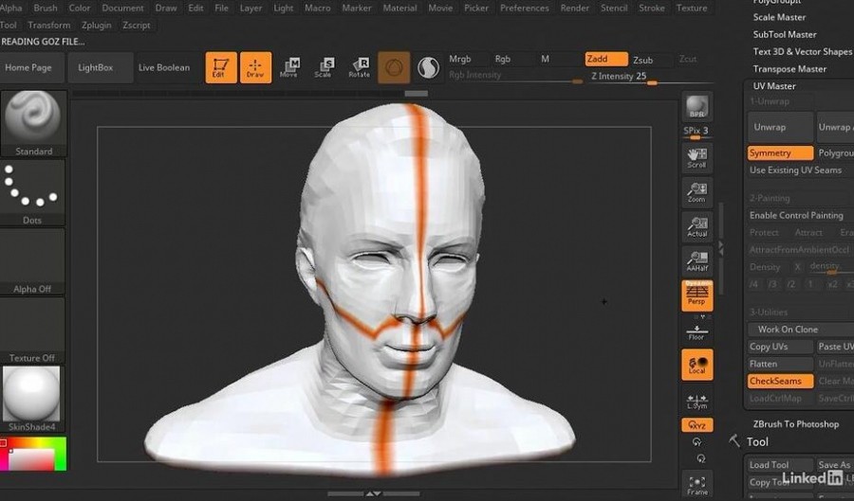Image resolution: width=854 pixels, height=501 pixels.
Task: Open the LightBox browser
Action: 101,67
